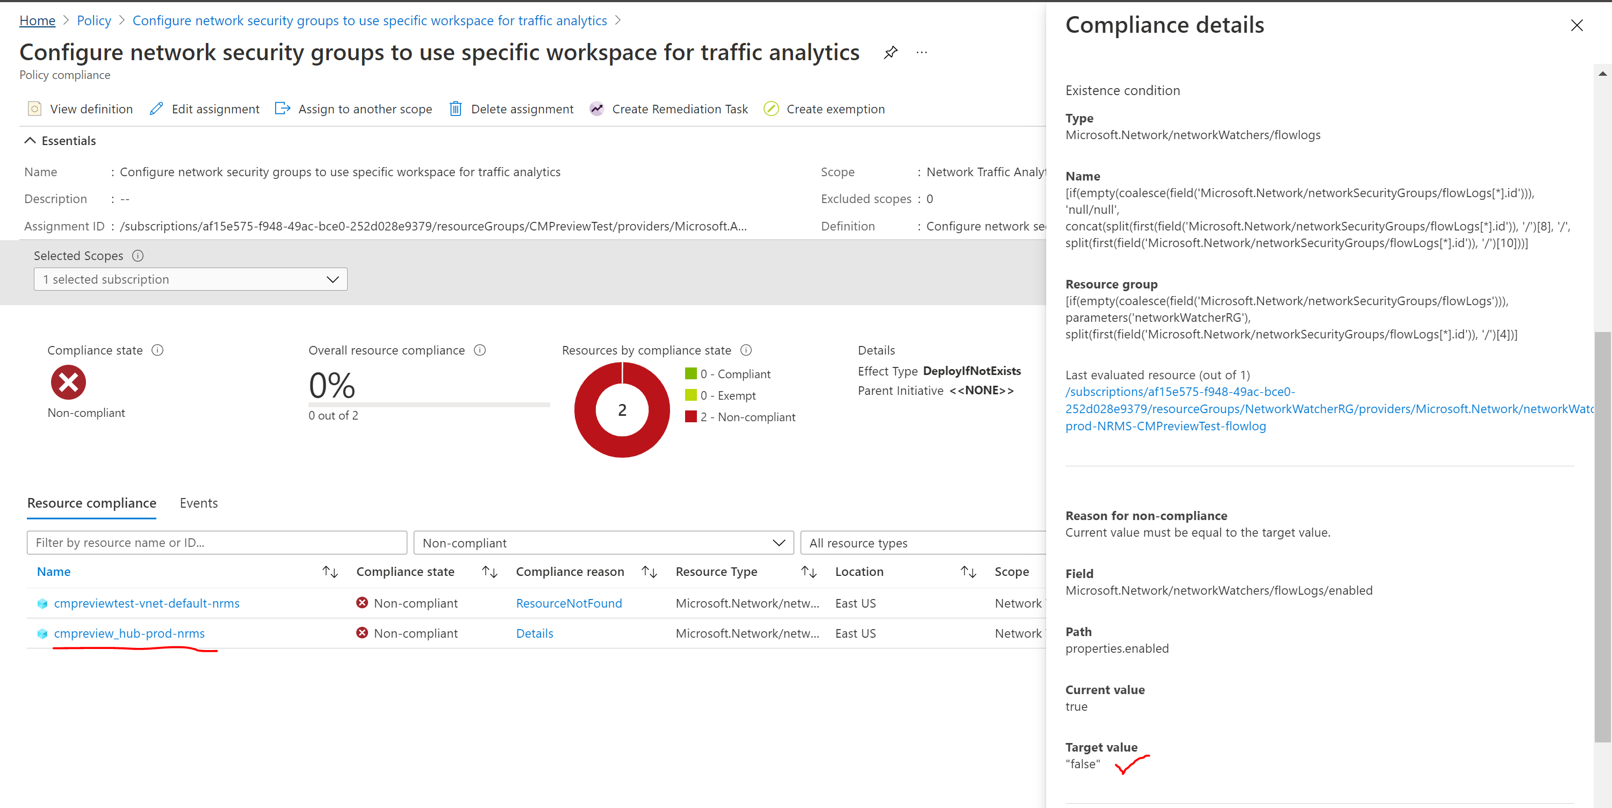
Task: Select the Resource compliance tab
Action: [x=91, y=503]
